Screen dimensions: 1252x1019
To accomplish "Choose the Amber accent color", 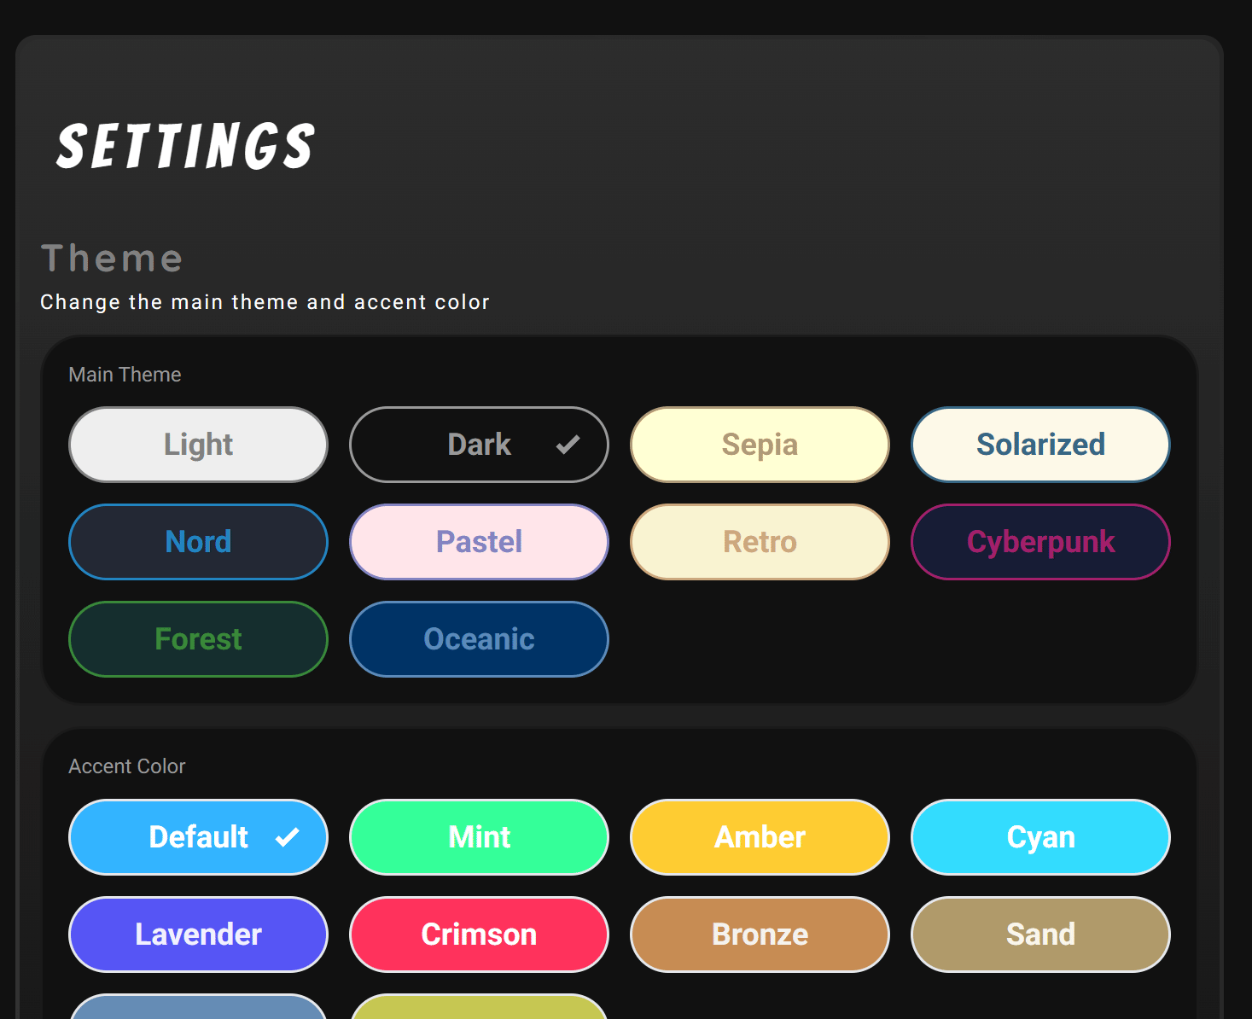I will click(x=760, y=837).
